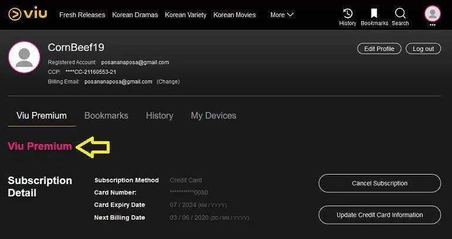Select the Registered Account email address
The image size is (452, 239).
coord(135,62)
